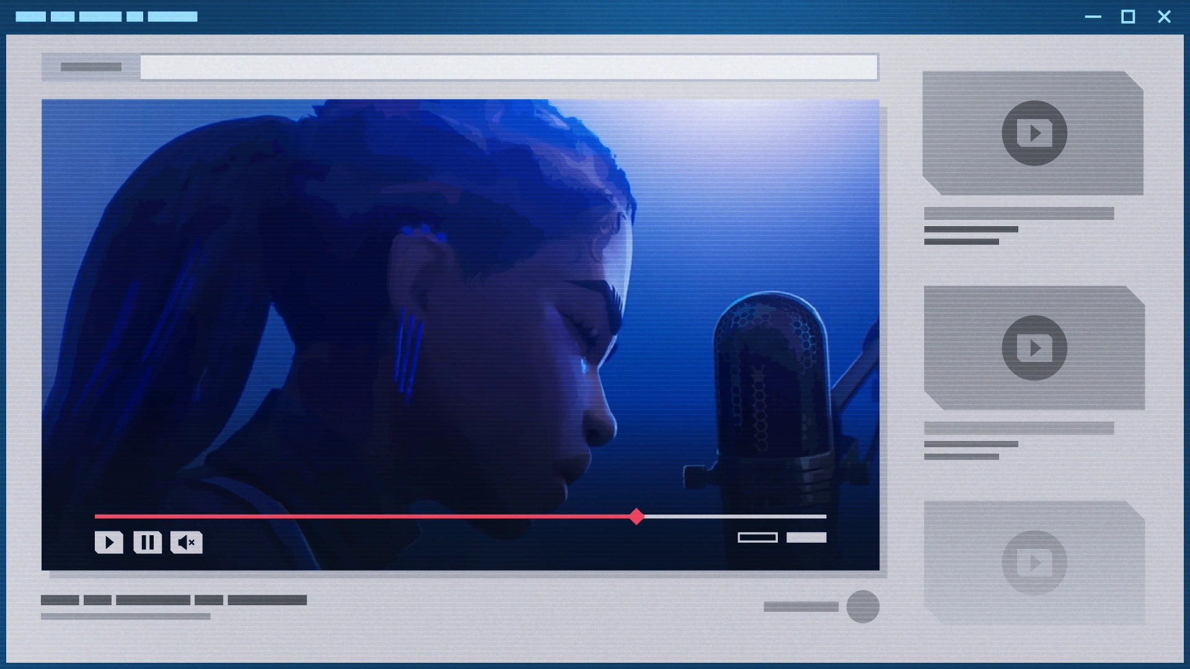The image size is (1190, 669).
Task: Click the outlined rectangle button in player
Action: coord(757,537)
